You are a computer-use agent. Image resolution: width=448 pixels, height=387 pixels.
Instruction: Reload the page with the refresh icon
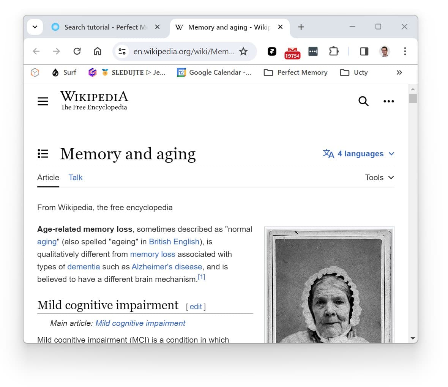point(77,51)
